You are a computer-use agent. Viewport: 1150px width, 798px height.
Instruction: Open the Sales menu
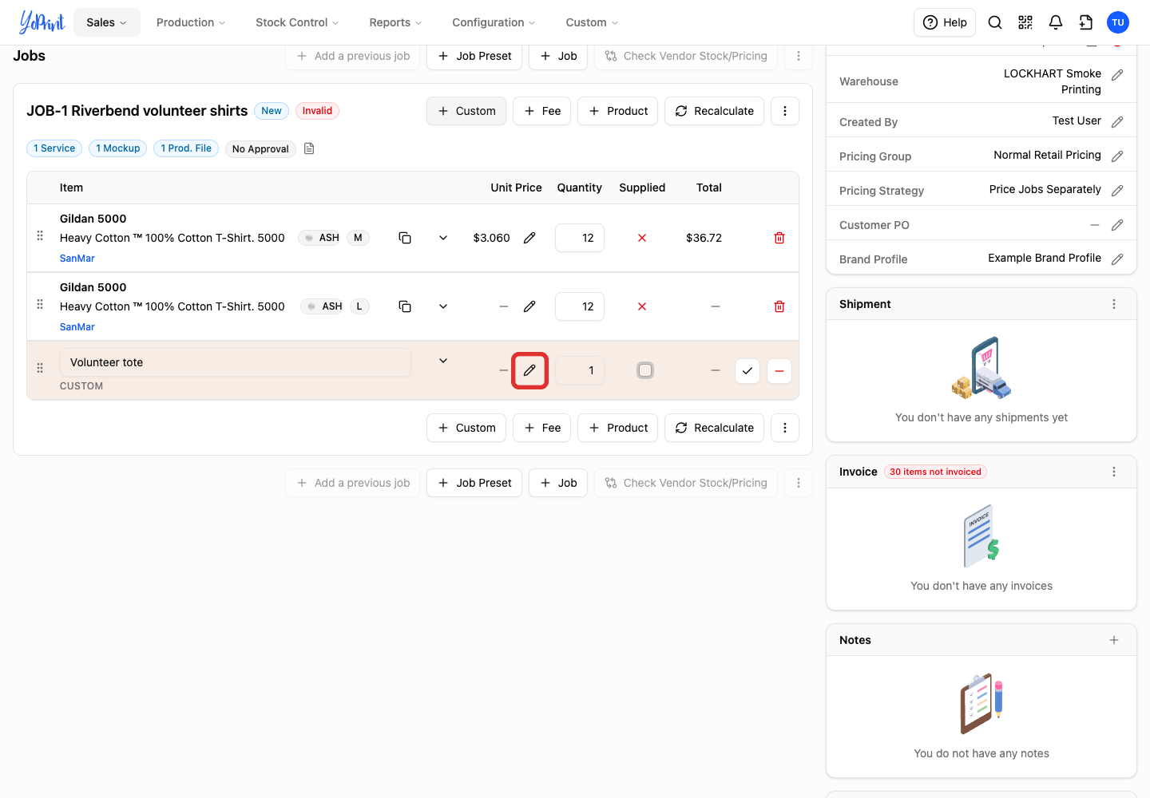(107, 22)
